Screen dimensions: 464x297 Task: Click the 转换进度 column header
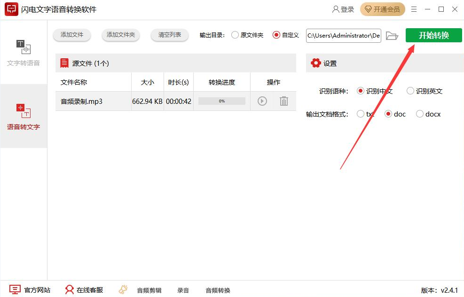pyautogui.click(x=221, y=82)
